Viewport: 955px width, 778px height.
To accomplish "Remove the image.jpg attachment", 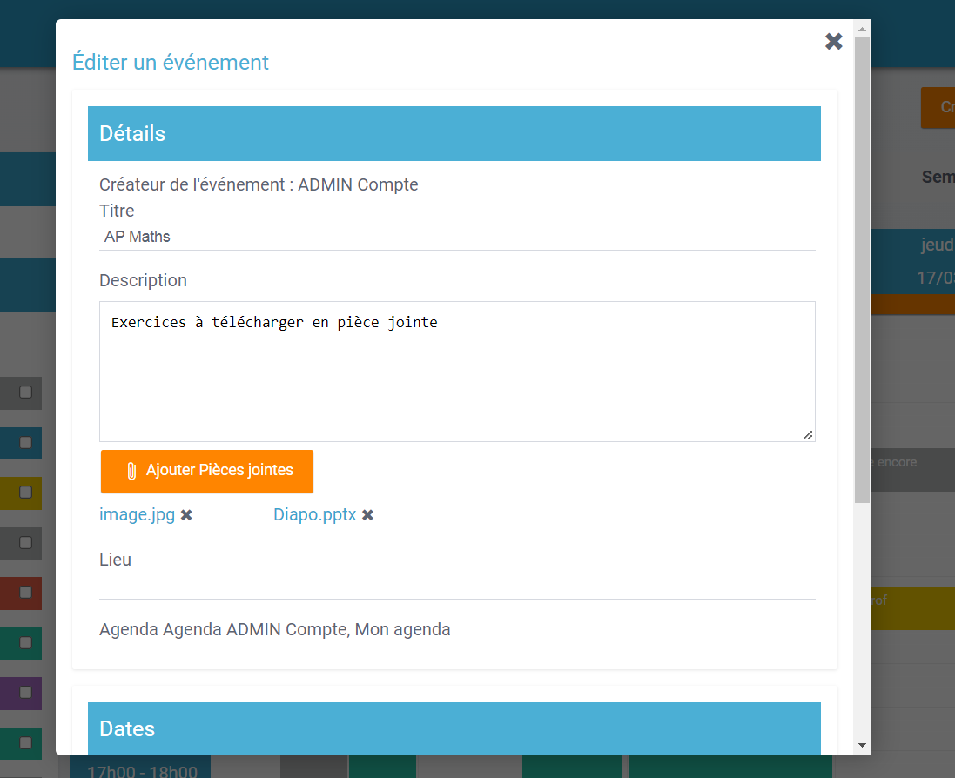I will (x=186, y=515).
